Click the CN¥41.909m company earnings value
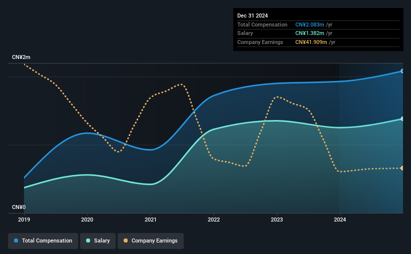Image resolution: width=411 pixels, height=254 pixels. point(311,42)
